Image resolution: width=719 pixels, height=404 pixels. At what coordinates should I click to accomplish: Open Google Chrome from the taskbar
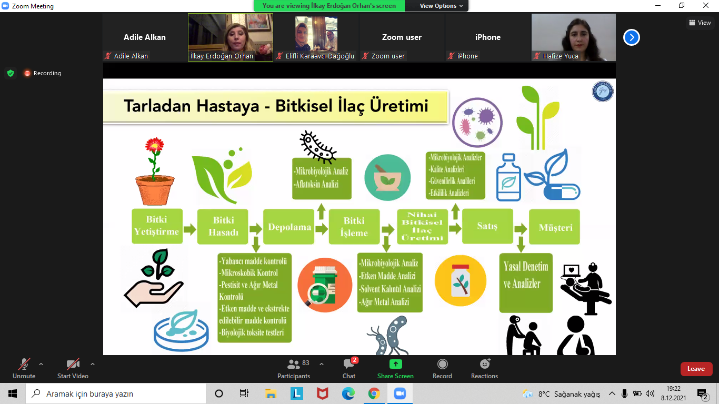pyautogui.click(x=374, y=393)
